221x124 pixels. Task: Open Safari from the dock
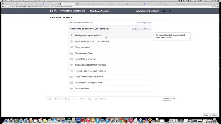[x=21, y=120]
